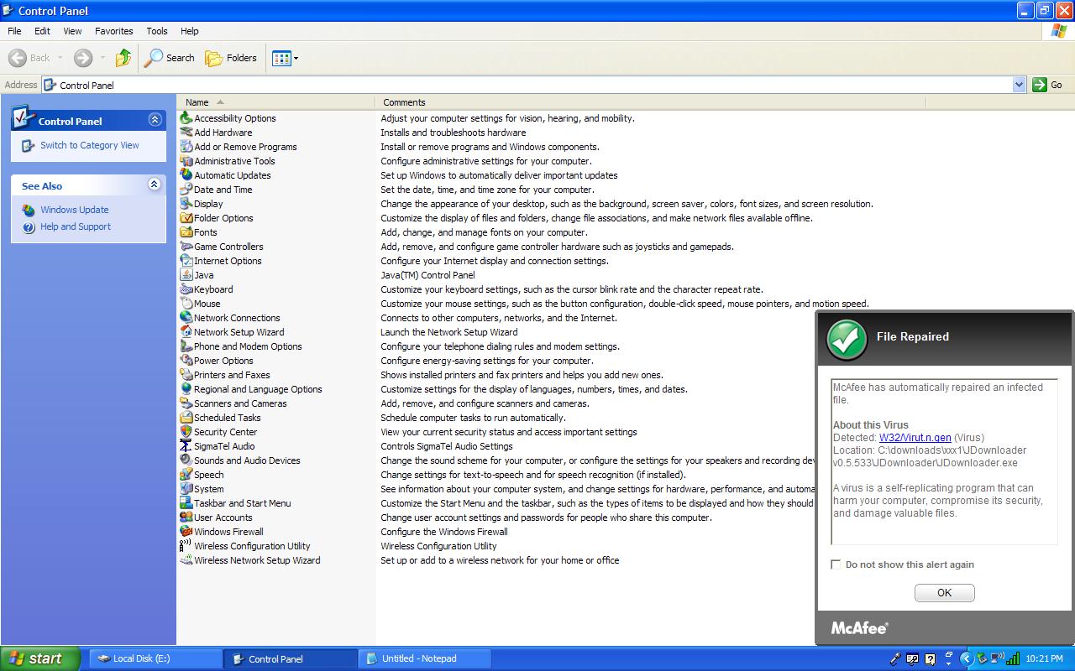This screenshot has height=671, width=1075.
Task: Switch to Local Disk (E:) taskbar window
Action: pyautogui.click(x=155, y=658)
